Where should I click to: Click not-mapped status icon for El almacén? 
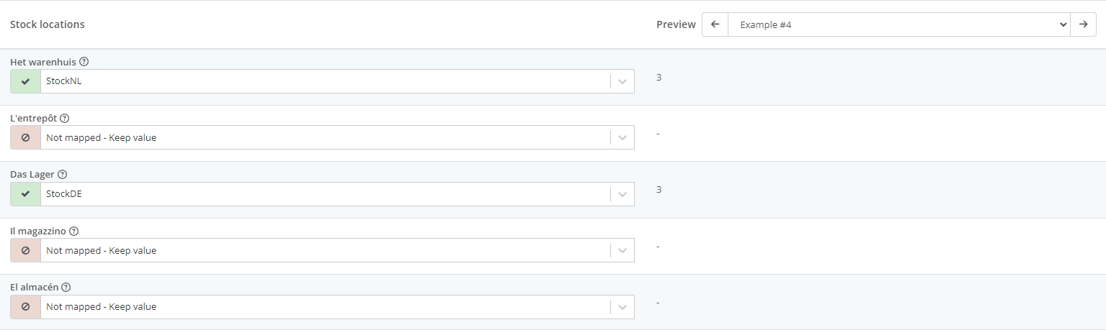click(26, 307)
